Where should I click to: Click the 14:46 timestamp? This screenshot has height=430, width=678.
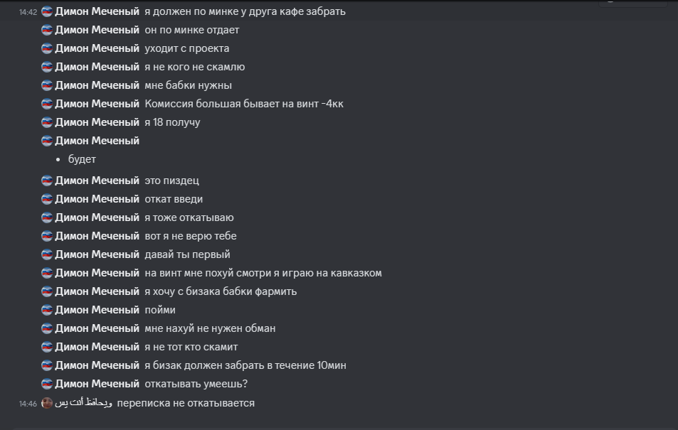click(x=28, y=404)
